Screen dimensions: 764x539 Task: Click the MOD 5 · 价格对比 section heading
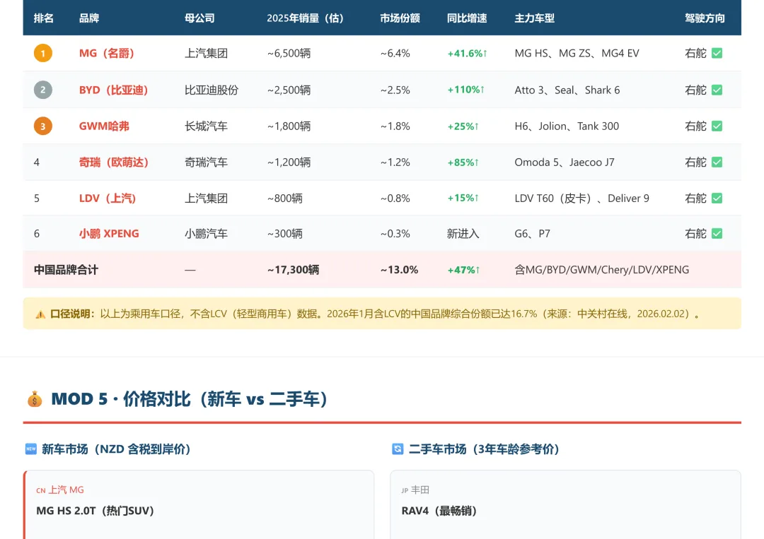pyautogui.click(x=190, y=399)
